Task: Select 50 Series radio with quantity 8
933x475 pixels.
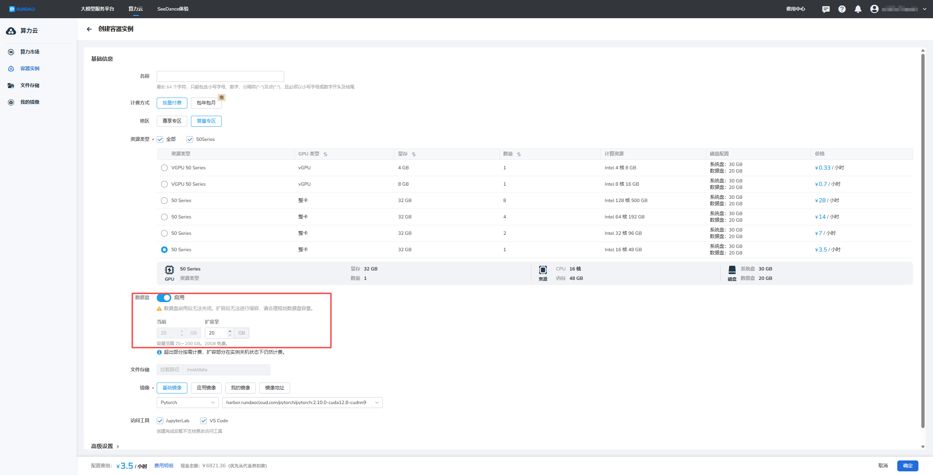Action: coord(164,201)
